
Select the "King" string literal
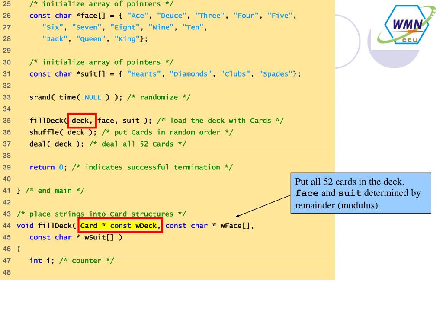(127, 39)
